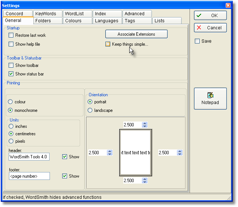Click the bottom margin 2.500 field
The height and width of the screenshot is (207, 238).
[132, 180]
